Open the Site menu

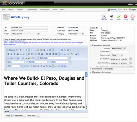point(3,10)
